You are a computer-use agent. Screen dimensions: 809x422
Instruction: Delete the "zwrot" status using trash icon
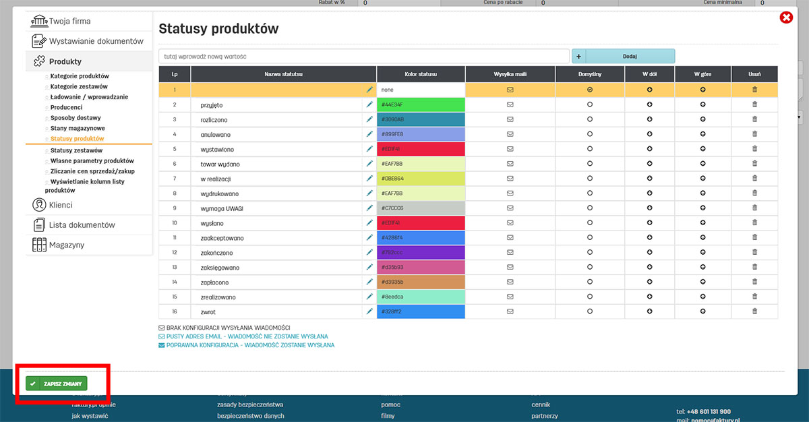tap(754, 311)
